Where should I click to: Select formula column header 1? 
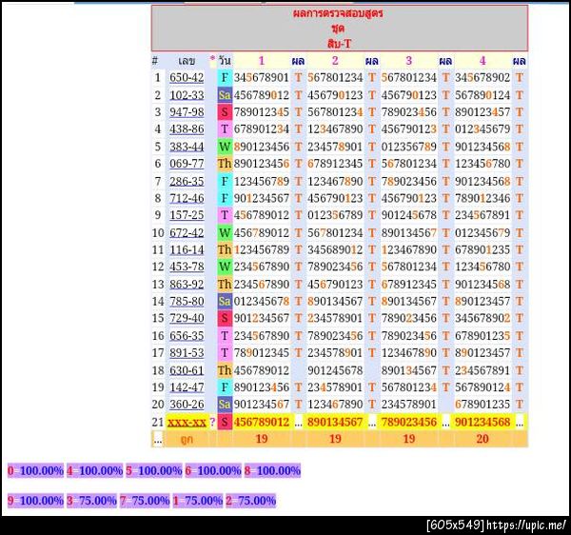(262, 61)
